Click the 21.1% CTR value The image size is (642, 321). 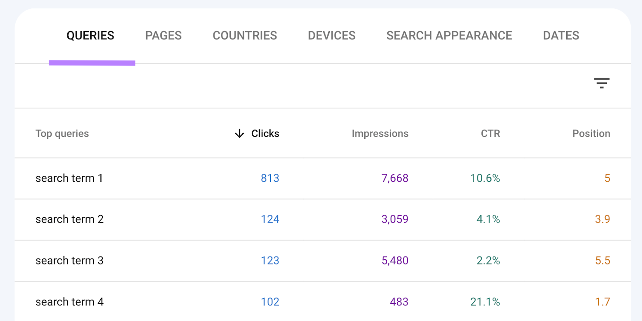pyautogui.click(x=485, y=302)
